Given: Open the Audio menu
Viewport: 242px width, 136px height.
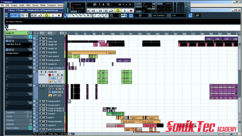Looking at the screenshot, I should [x=22, y=5].
